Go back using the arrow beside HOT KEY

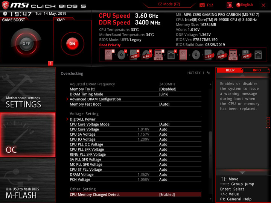pos(208,73)
